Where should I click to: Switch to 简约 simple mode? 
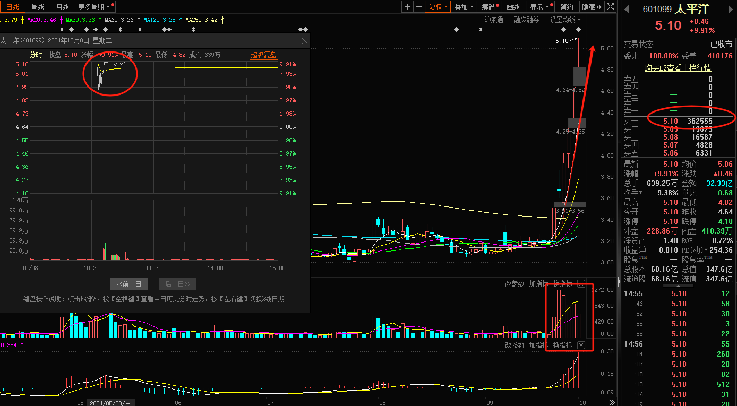tap(567, 7)
